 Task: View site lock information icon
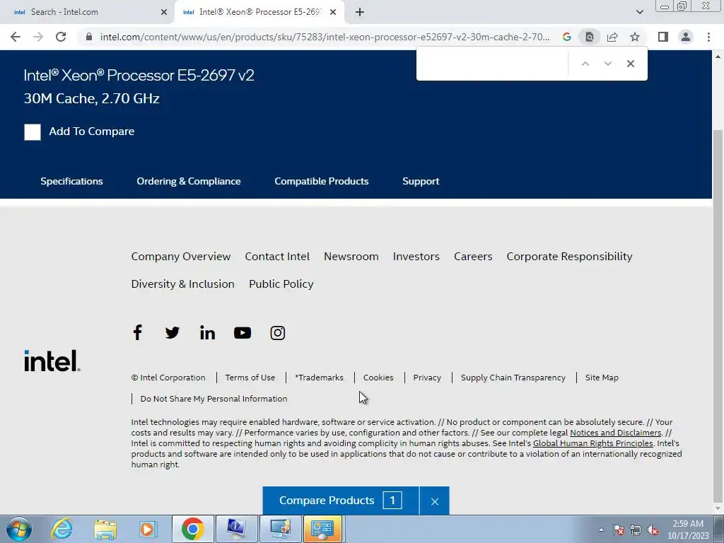click(x=89, y=37)
